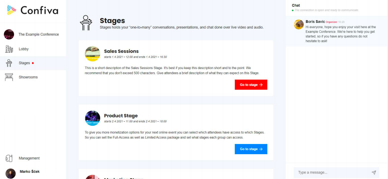Go to the Sales Sessions stage
Viewport: 388px width, 179px height.
tap(251, 85)
